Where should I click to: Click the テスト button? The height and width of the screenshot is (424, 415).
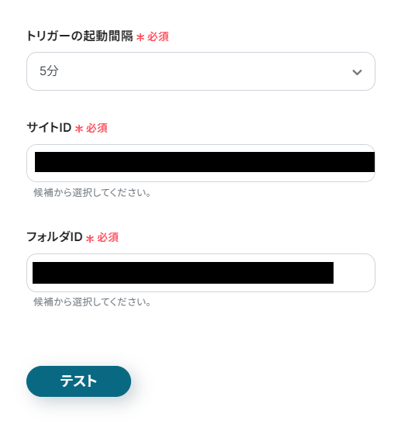pyautogui.click(x=78, y=381)
